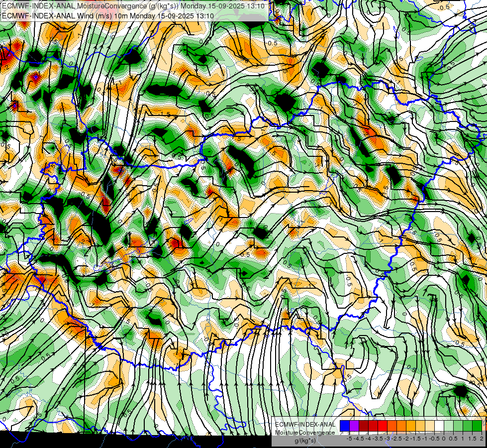Click the legend unit g/(kg*s)
This screenshot has width=487, height=448.
[305, 441]
